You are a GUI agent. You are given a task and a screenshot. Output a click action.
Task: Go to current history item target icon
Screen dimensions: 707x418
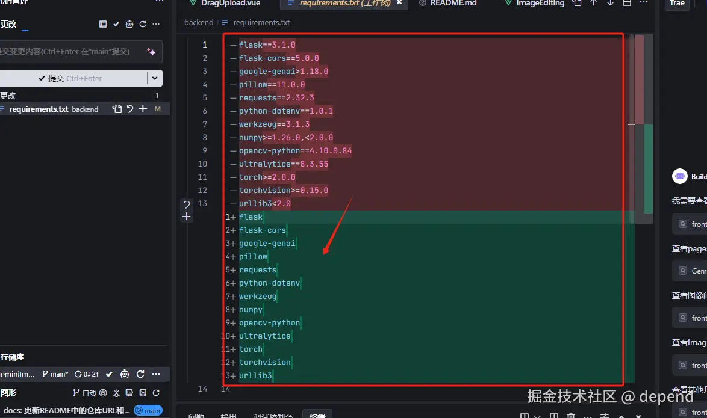click(103, 393)
